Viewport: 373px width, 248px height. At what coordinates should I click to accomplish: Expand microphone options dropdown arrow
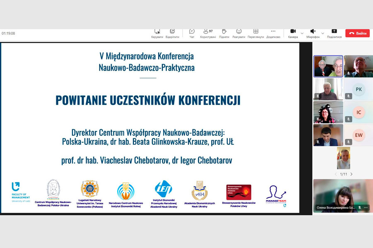(x=323, y=33)
